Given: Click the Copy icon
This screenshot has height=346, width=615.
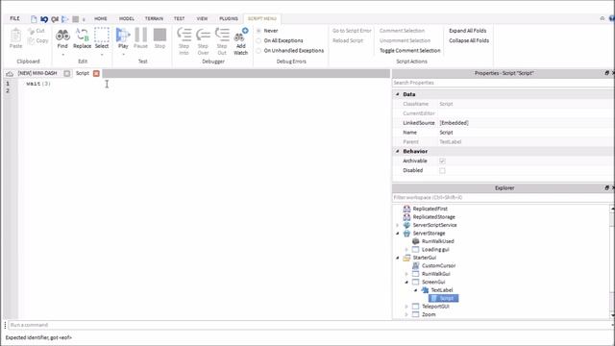Looking at the screenshot, I should [31, 40].
